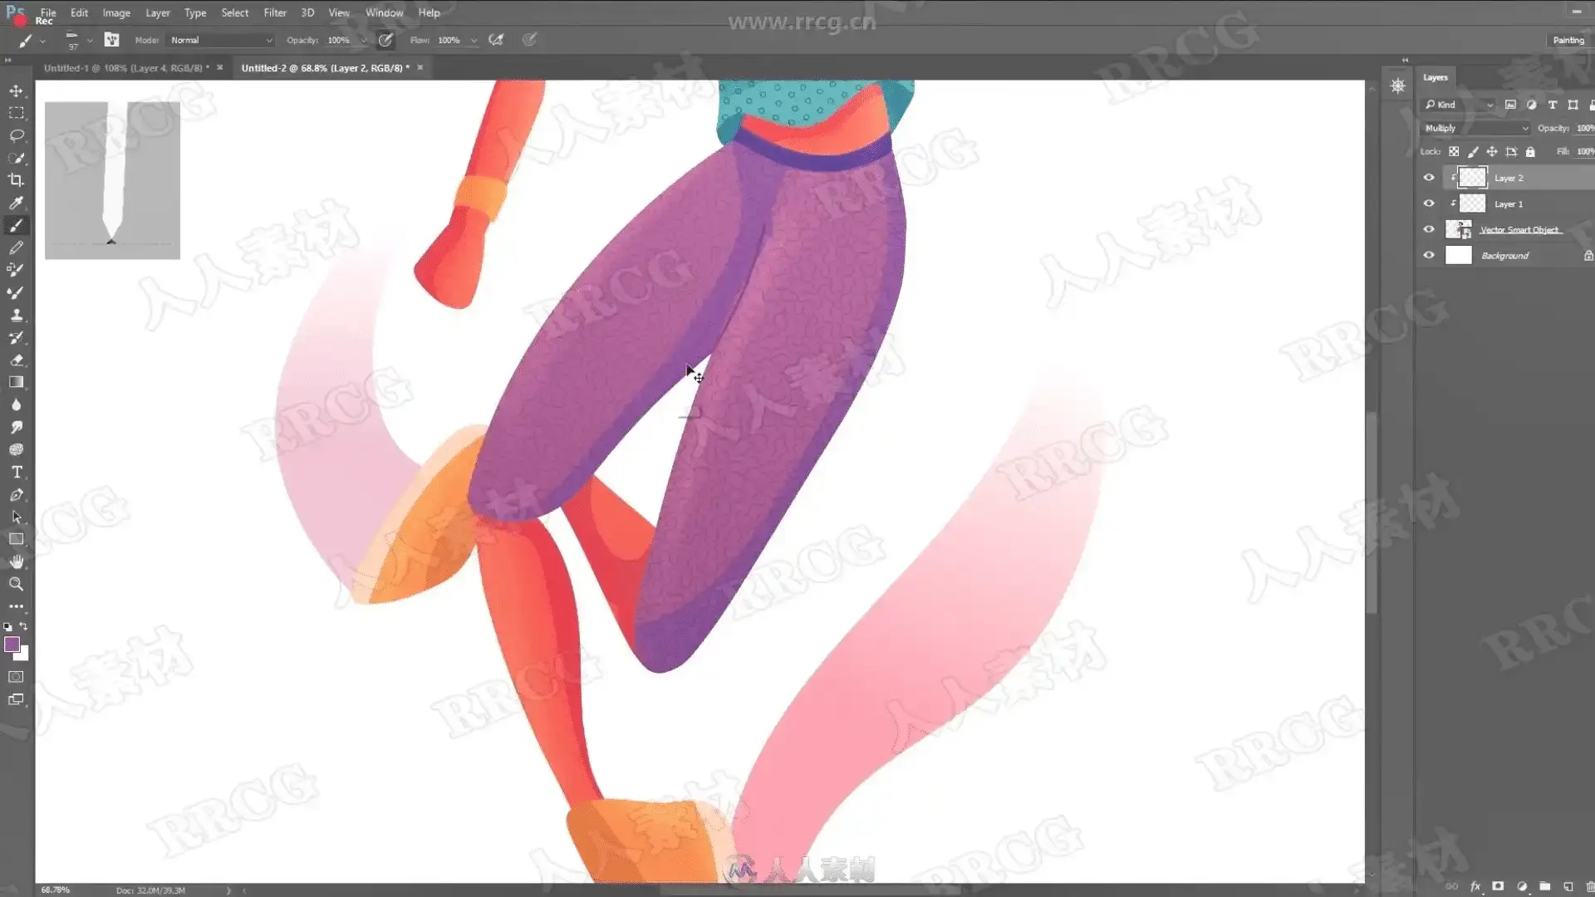Create new adjustment layer icon
The image size is (1595, 897).
click(1522, 886)
